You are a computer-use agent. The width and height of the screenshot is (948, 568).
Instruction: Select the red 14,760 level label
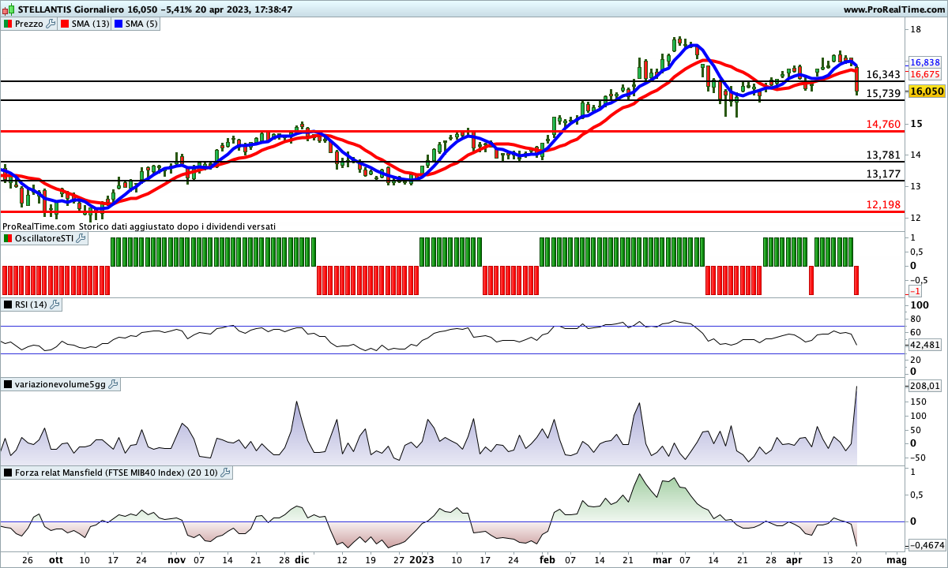coord(883,124)
